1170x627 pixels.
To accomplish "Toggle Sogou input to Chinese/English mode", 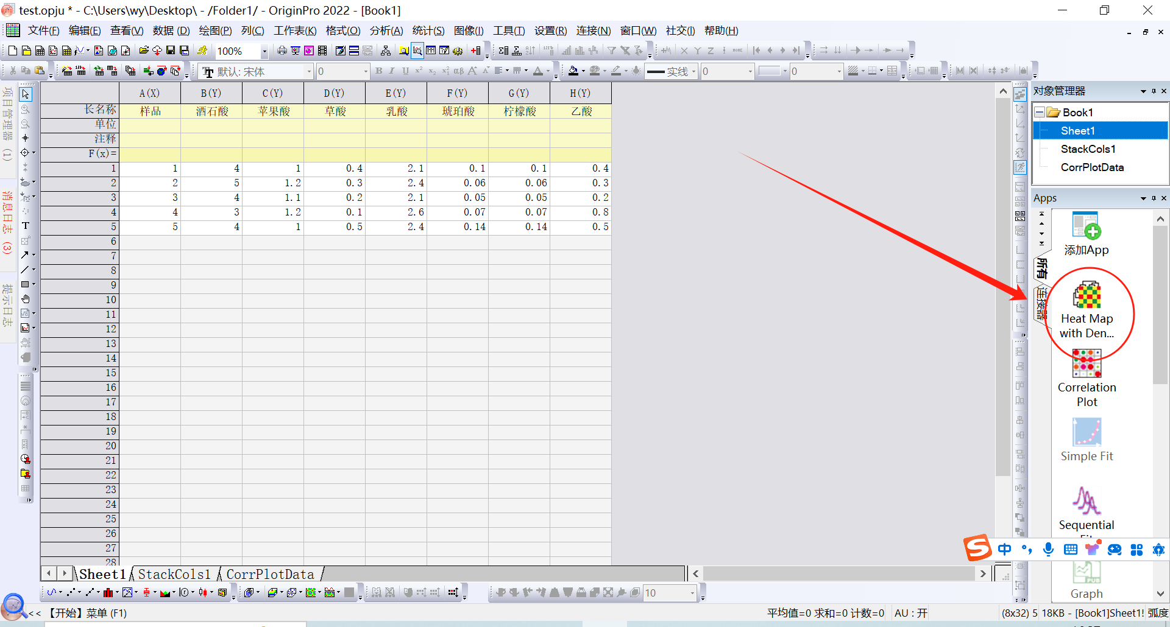I will click(1004, 550).
